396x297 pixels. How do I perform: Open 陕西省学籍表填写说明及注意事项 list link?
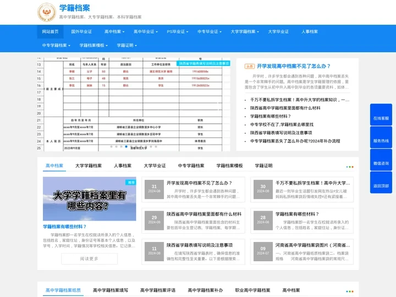point(281,133)
